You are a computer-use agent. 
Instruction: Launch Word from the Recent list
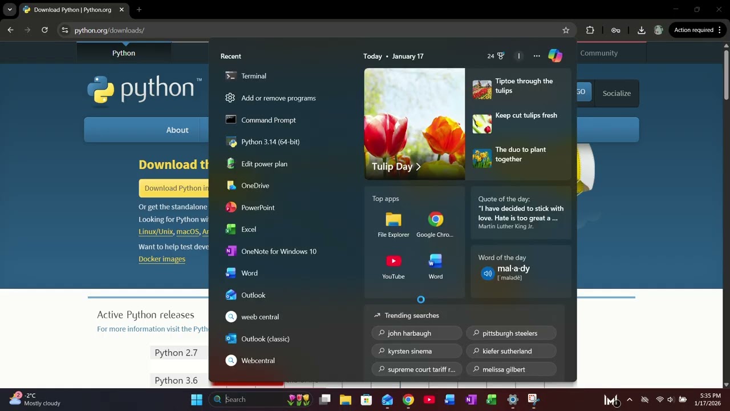coord(249,273)
